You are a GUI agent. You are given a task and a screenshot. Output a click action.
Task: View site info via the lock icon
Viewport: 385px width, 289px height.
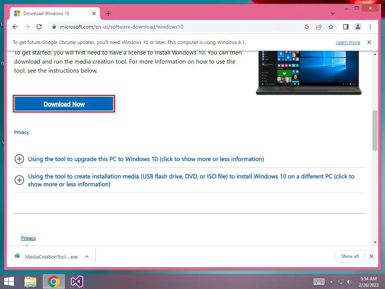[x=54, y=27]
